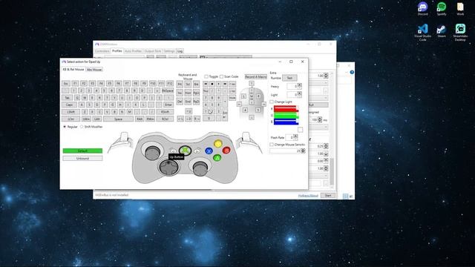
Task: Click middle mouse button on mouse diagram
Action: [x=252, y=96]
